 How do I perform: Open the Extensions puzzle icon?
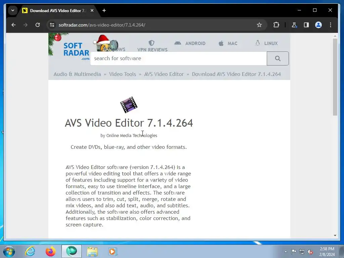pyautogui.click(x=276, y=25)
